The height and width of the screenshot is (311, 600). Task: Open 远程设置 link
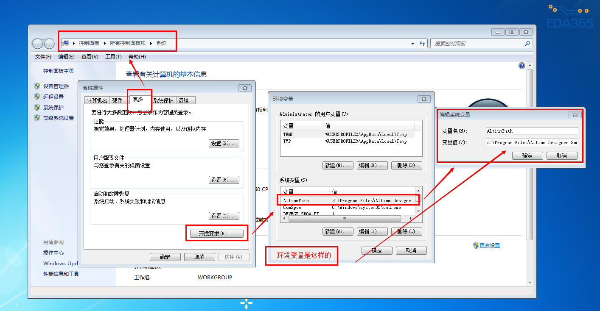coord(53,97)
